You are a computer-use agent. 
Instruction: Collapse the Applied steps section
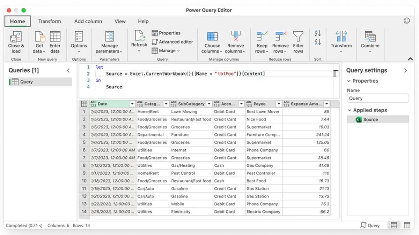(349, 110)
